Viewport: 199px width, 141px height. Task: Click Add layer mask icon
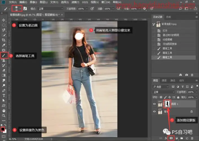click(171, 138)
